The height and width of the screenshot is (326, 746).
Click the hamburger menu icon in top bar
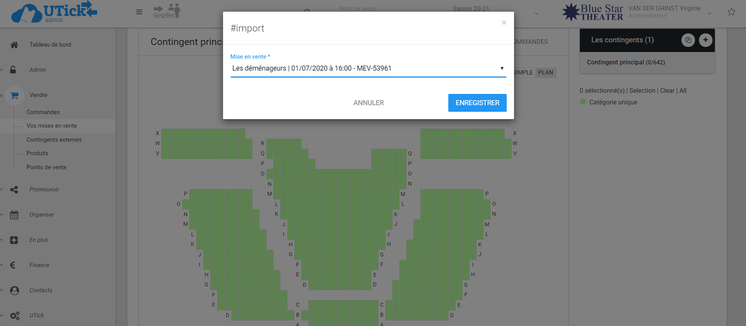coord(139,11)
